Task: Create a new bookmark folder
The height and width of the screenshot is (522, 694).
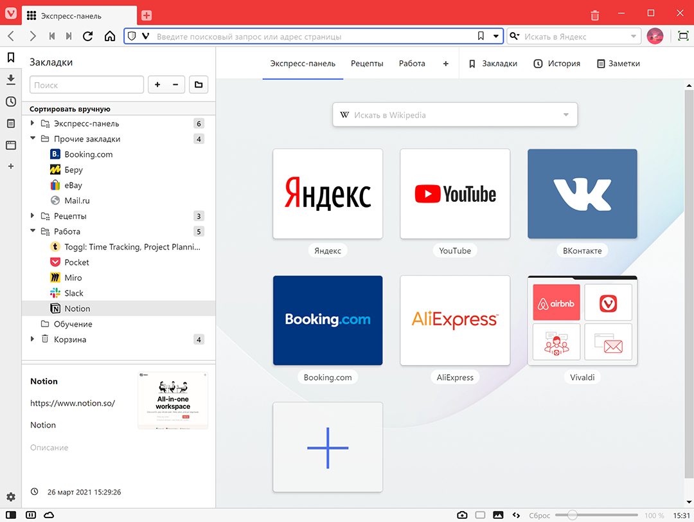Action: (x=199, y=85)
